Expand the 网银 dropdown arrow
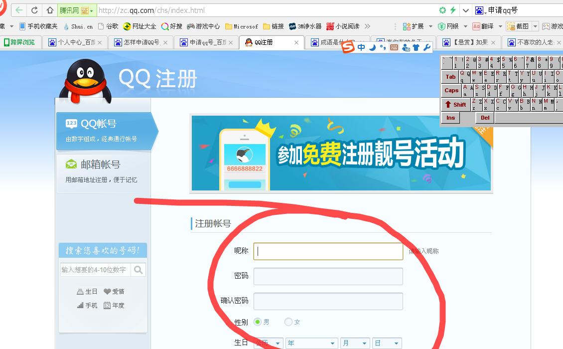This screenshot has width=563, height=349. point(465,26)
